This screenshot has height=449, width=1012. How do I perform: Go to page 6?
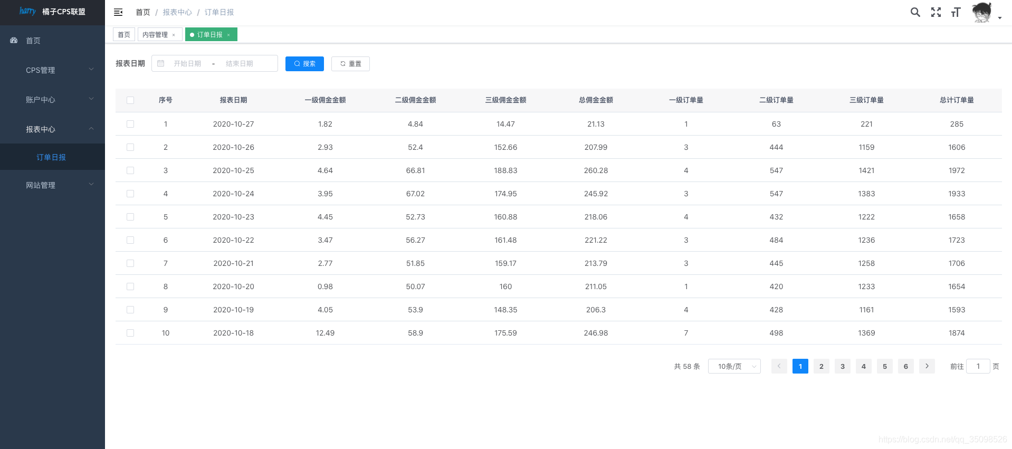coord(905,366)
